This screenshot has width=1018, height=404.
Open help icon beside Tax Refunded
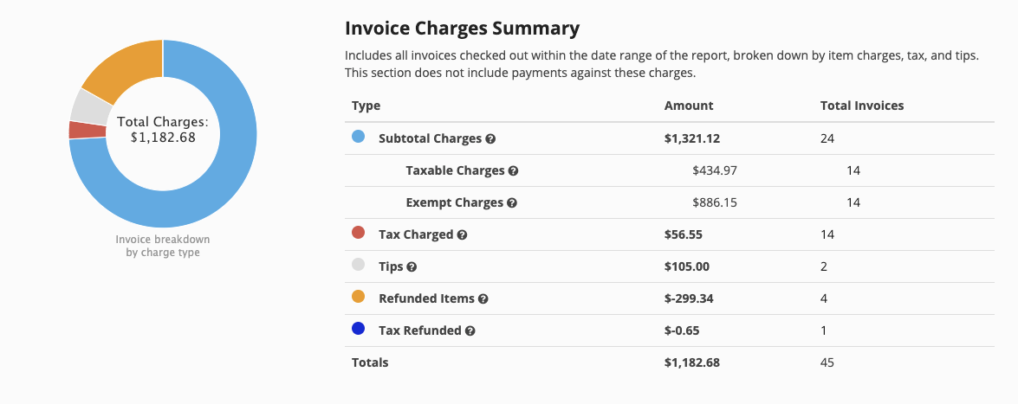(x=470, y=331)
